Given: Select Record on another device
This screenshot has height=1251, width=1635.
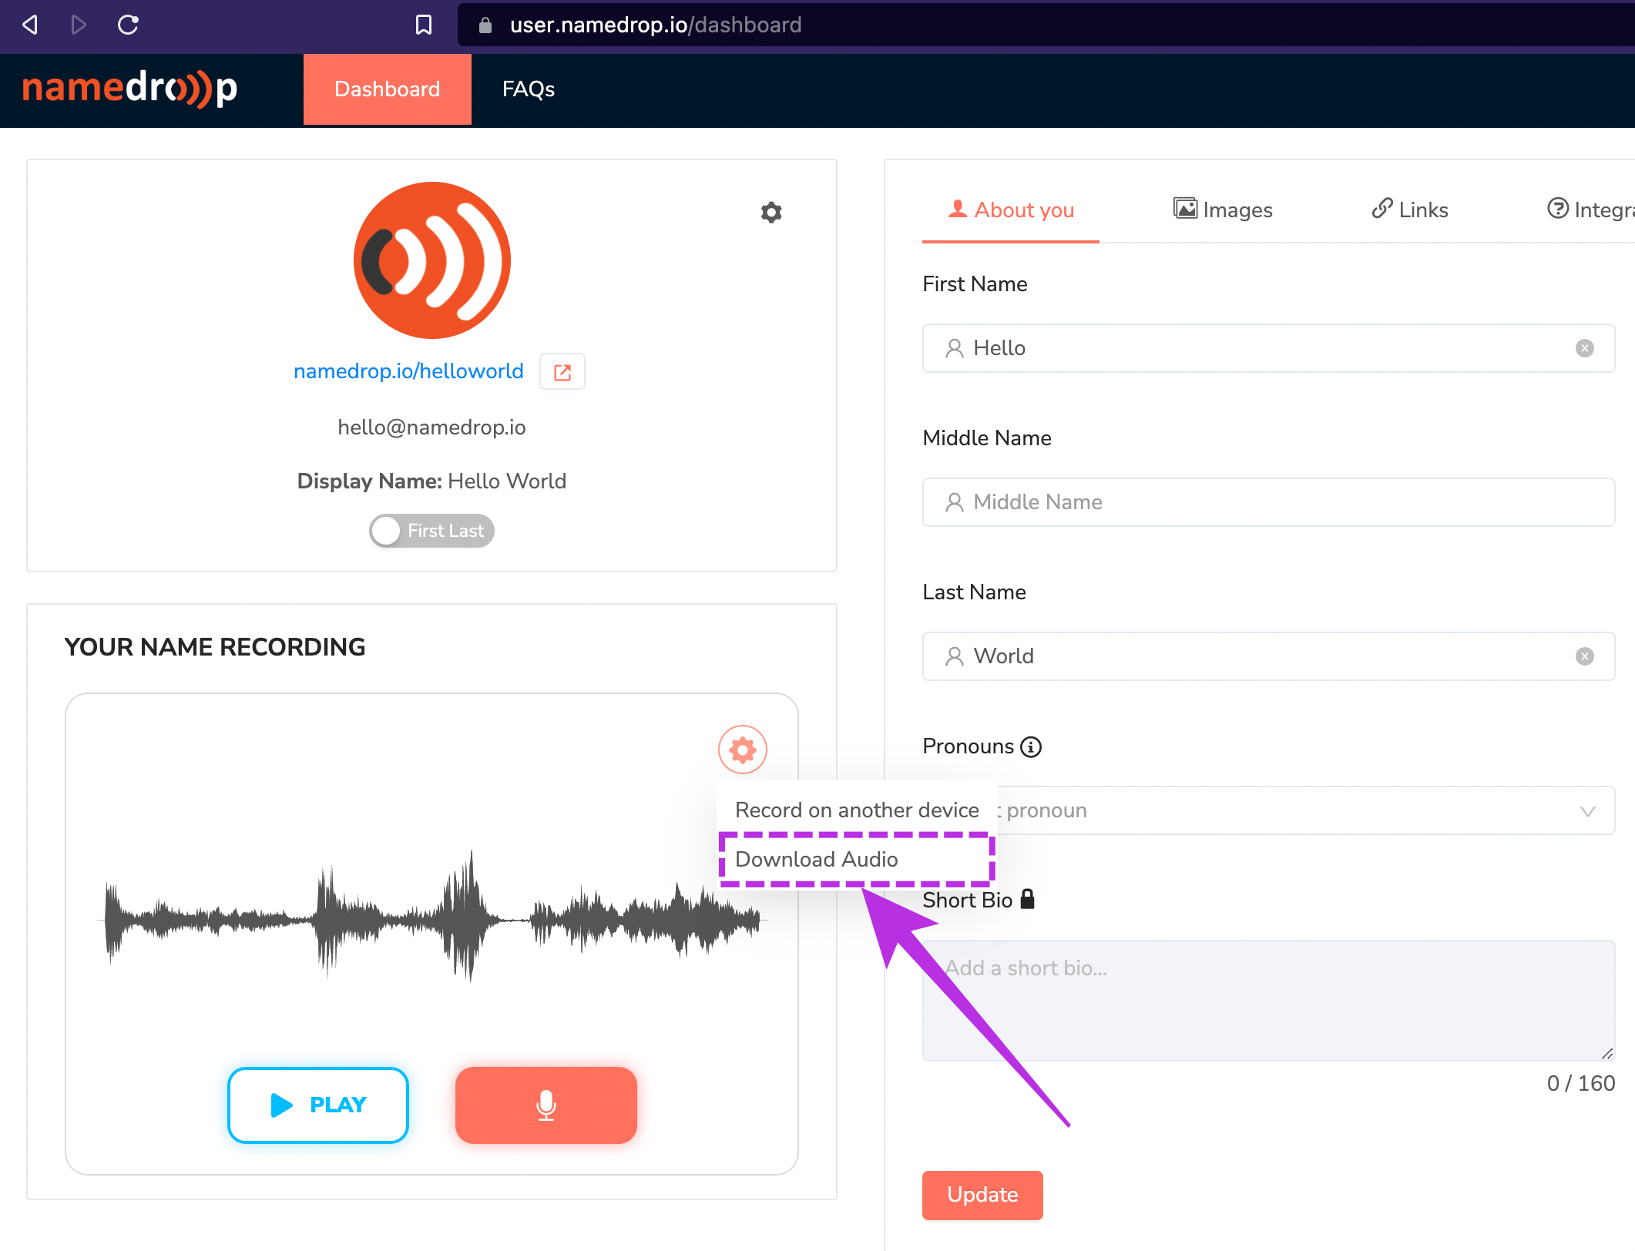Looking at the screenshot, I should coord(857,810).
